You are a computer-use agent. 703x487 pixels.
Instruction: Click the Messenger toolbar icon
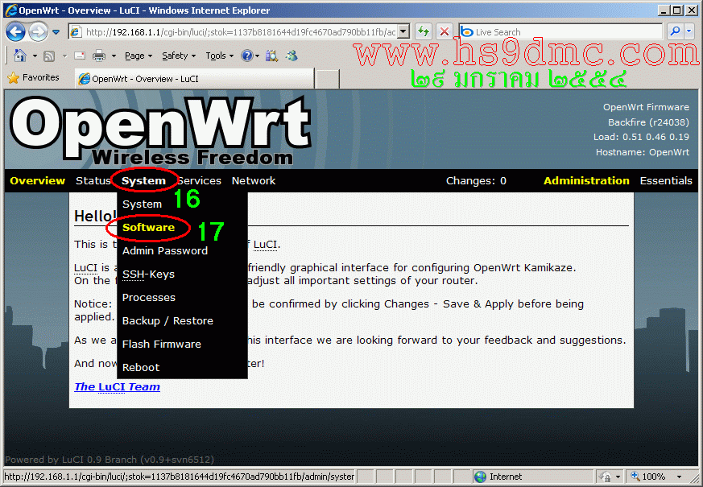tap(292, 56)
